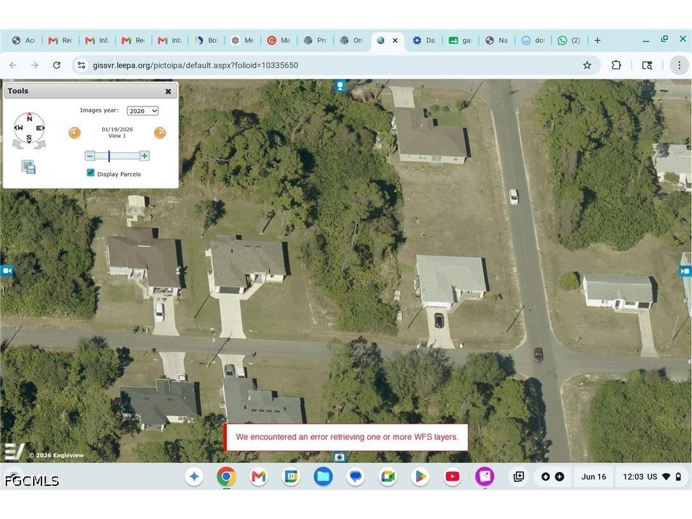Open Play Store from the shelf
The height and width of the screenshot is (519, 692).
(420, 476)
